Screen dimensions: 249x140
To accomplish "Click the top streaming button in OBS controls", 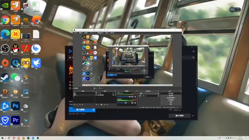I will click(171, 93).
